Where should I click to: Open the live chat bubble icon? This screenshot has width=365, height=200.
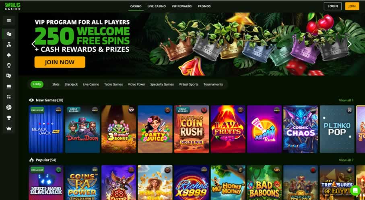[x=355, y=190]
